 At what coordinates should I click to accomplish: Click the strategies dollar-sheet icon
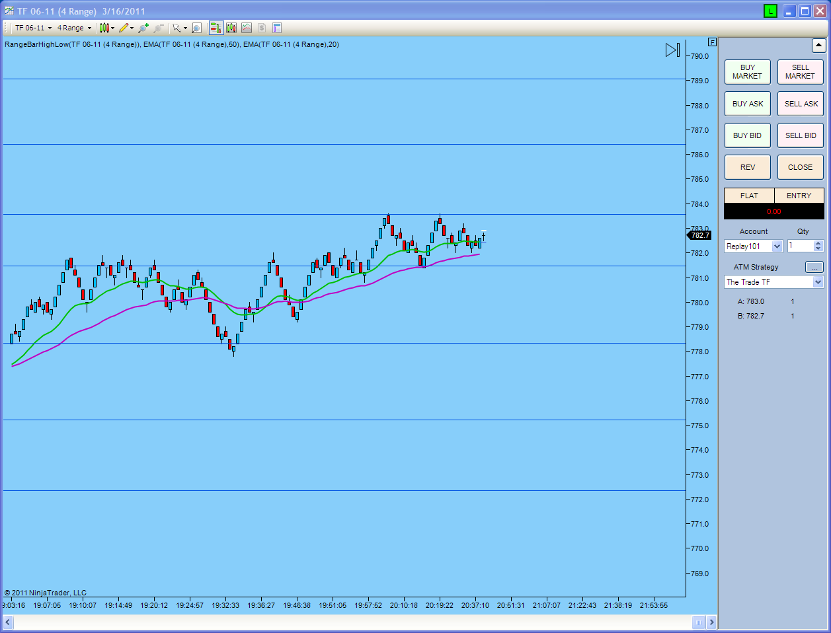tap(262, 28)
